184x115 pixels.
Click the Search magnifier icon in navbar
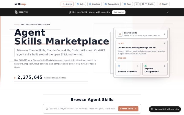[x=64, y=4]
